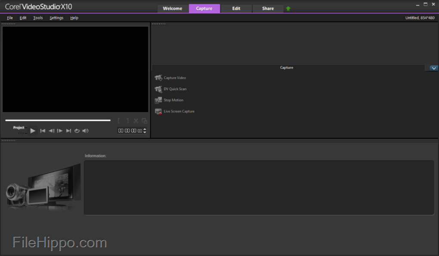439x256 pixels.
Task: Start Capture Video
Action: click(x=174, y=78)
